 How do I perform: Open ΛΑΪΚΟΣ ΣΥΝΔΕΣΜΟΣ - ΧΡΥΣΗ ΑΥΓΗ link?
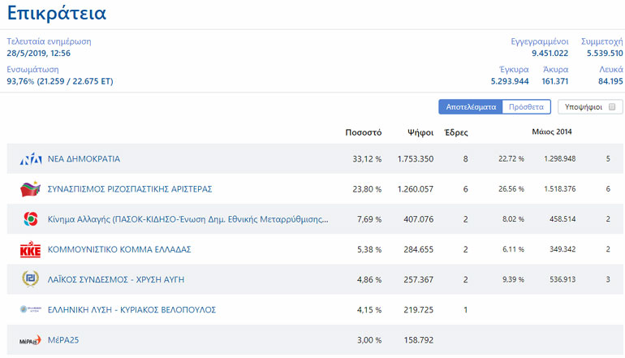point(116,279)
